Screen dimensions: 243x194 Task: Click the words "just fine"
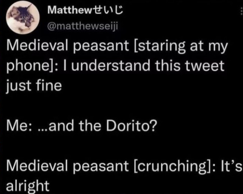click(35, 85)
